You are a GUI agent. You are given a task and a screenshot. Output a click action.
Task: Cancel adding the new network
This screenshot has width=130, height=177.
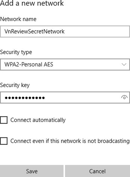click(97, 171)
